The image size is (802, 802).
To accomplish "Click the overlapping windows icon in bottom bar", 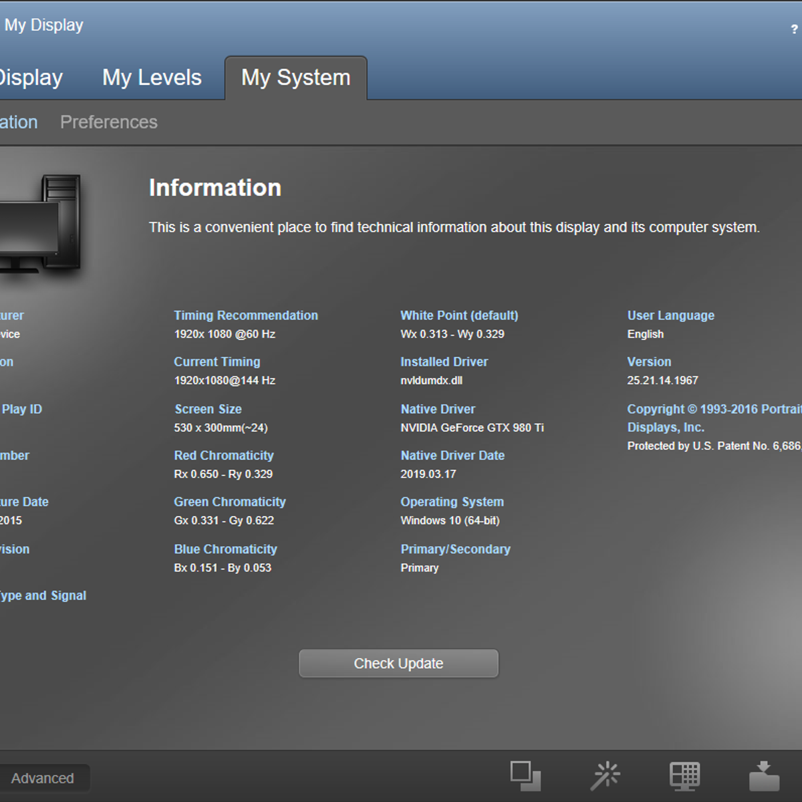I will (x=525, y=776).
